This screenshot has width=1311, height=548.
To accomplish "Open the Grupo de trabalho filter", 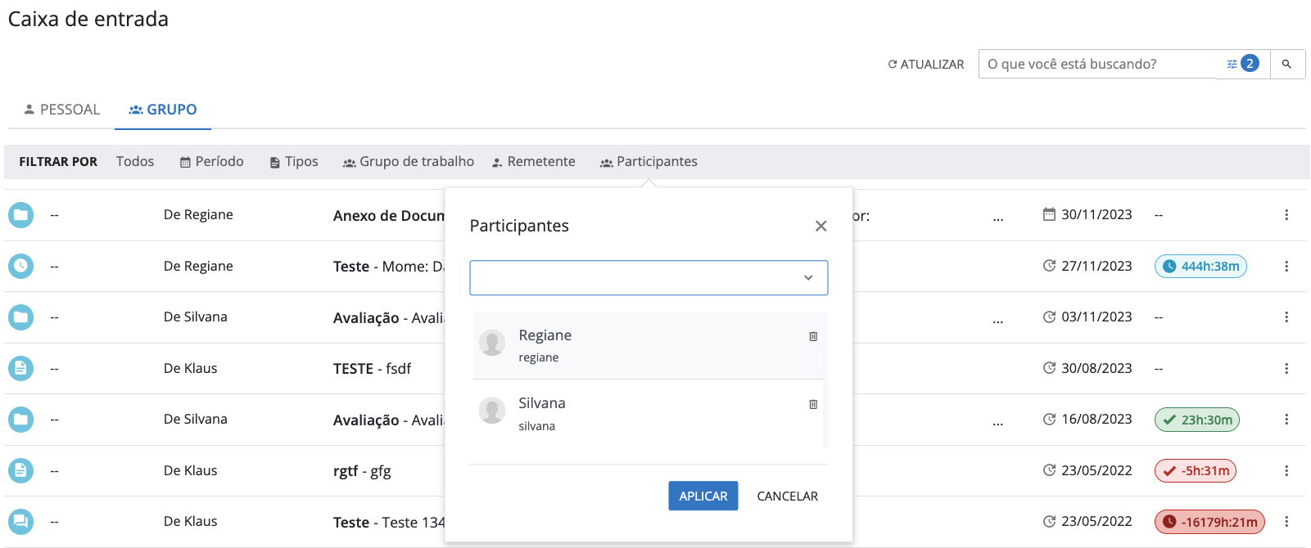I will [409, 162].
